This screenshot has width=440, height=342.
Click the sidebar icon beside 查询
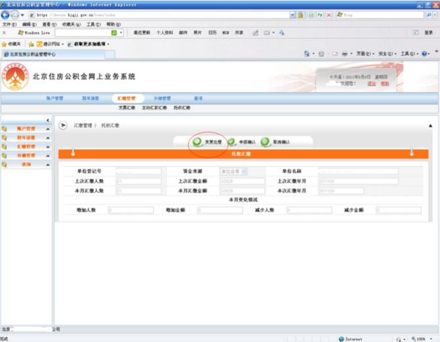click(4, 164)
